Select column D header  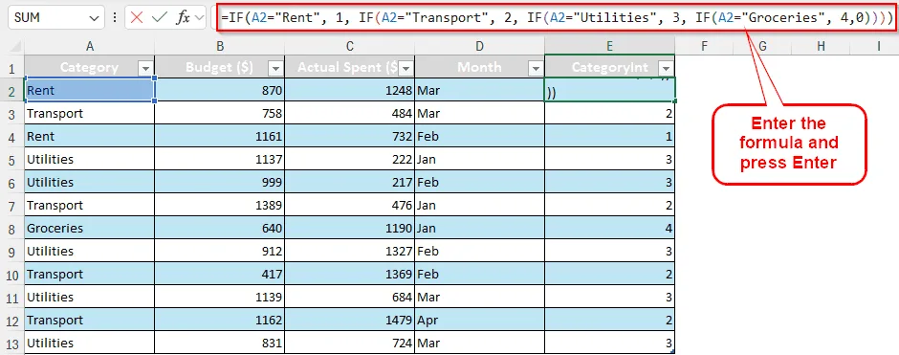pos(479,46)
